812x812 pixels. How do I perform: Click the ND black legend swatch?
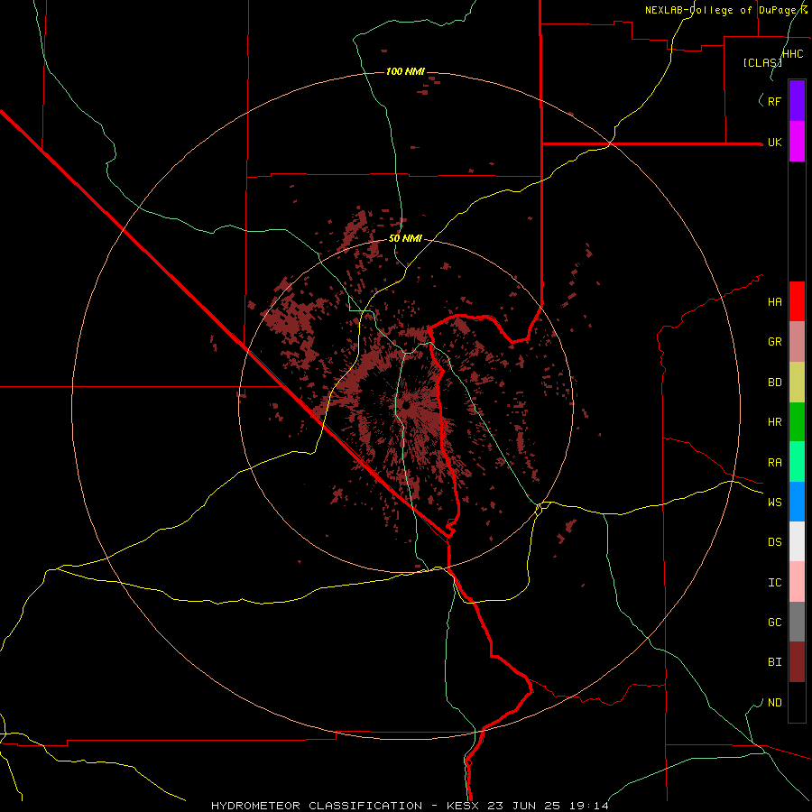[797, 702]
